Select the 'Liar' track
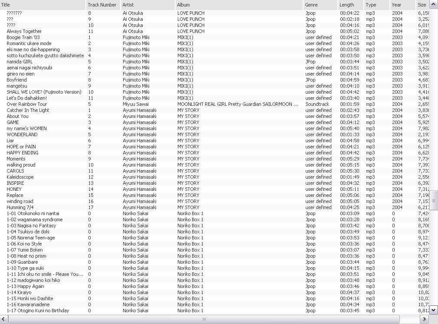This screenshot has height=324, width=438. tap(215, 141)
